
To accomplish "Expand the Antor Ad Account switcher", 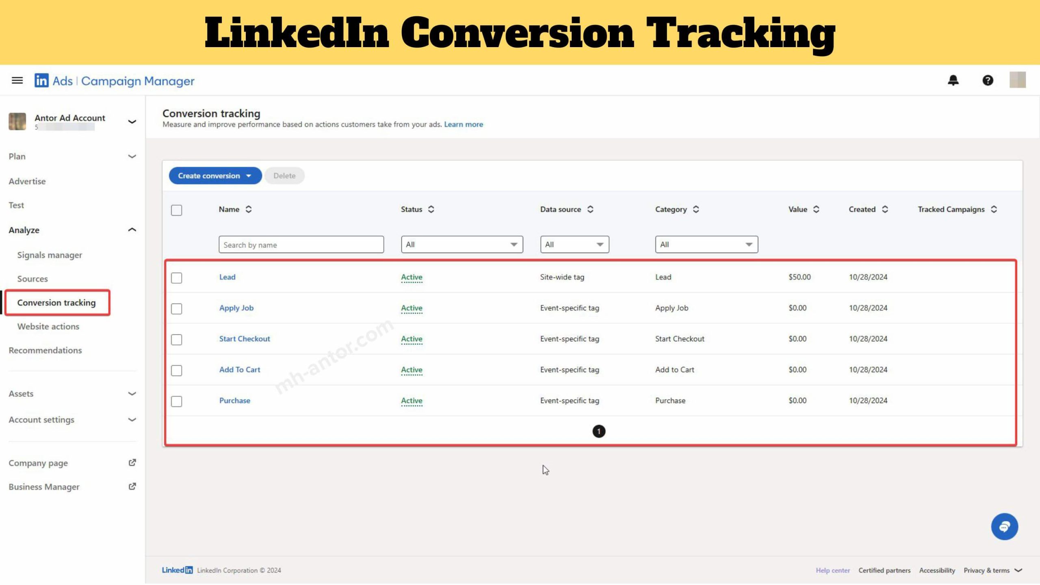I will [132, 121].
